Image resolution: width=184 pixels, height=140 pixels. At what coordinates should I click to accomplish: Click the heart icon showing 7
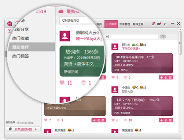click(46, 120)
